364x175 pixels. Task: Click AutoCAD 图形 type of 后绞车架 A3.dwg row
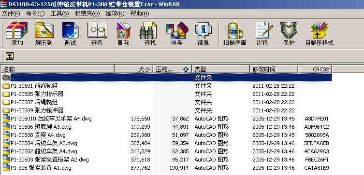tap(211, 143)
